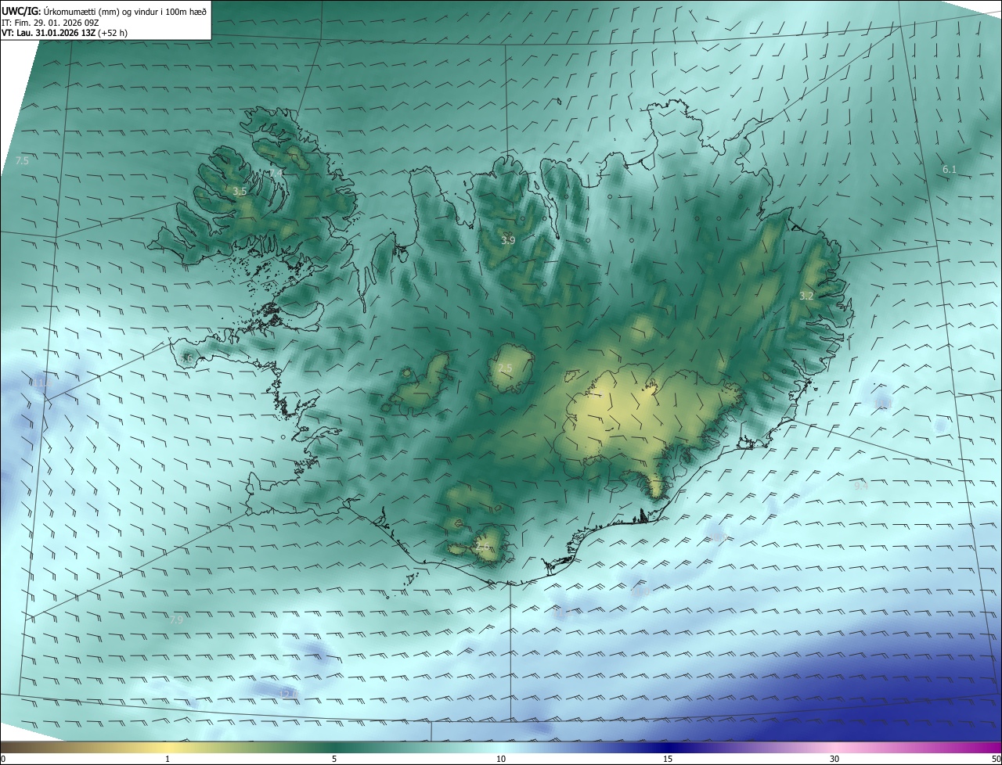Click the 9.4 value label over the southeast sea

click(861, 485)
